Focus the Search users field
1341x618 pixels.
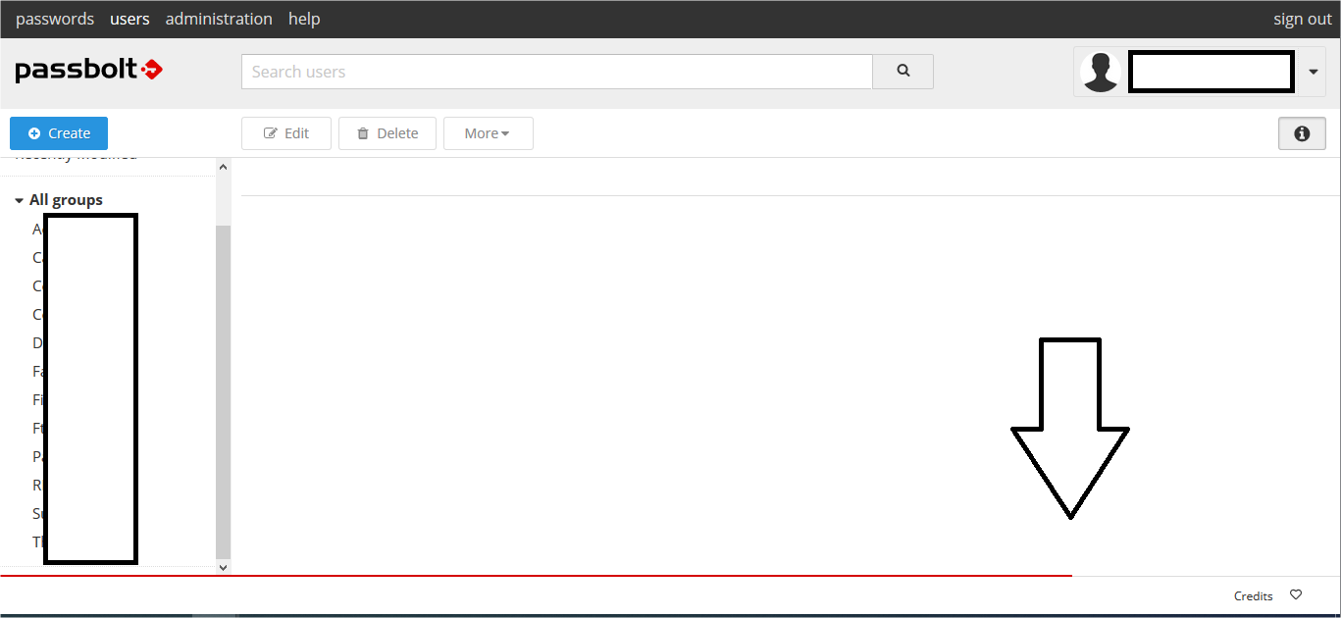556,72
